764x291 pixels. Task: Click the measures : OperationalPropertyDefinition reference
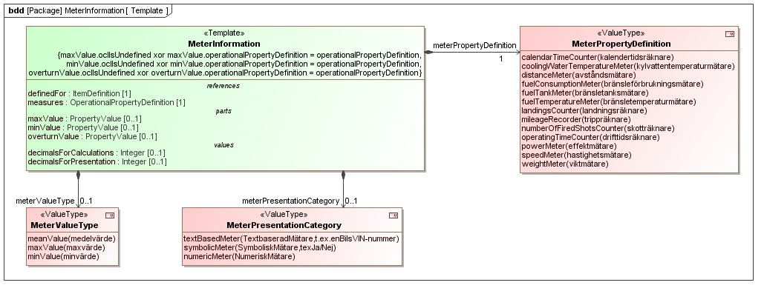pos(107,102)
